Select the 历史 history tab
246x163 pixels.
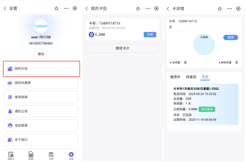(205, 77)
